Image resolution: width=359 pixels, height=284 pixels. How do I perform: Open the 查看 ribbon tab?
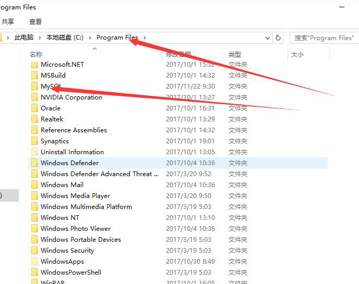(35, 22)
